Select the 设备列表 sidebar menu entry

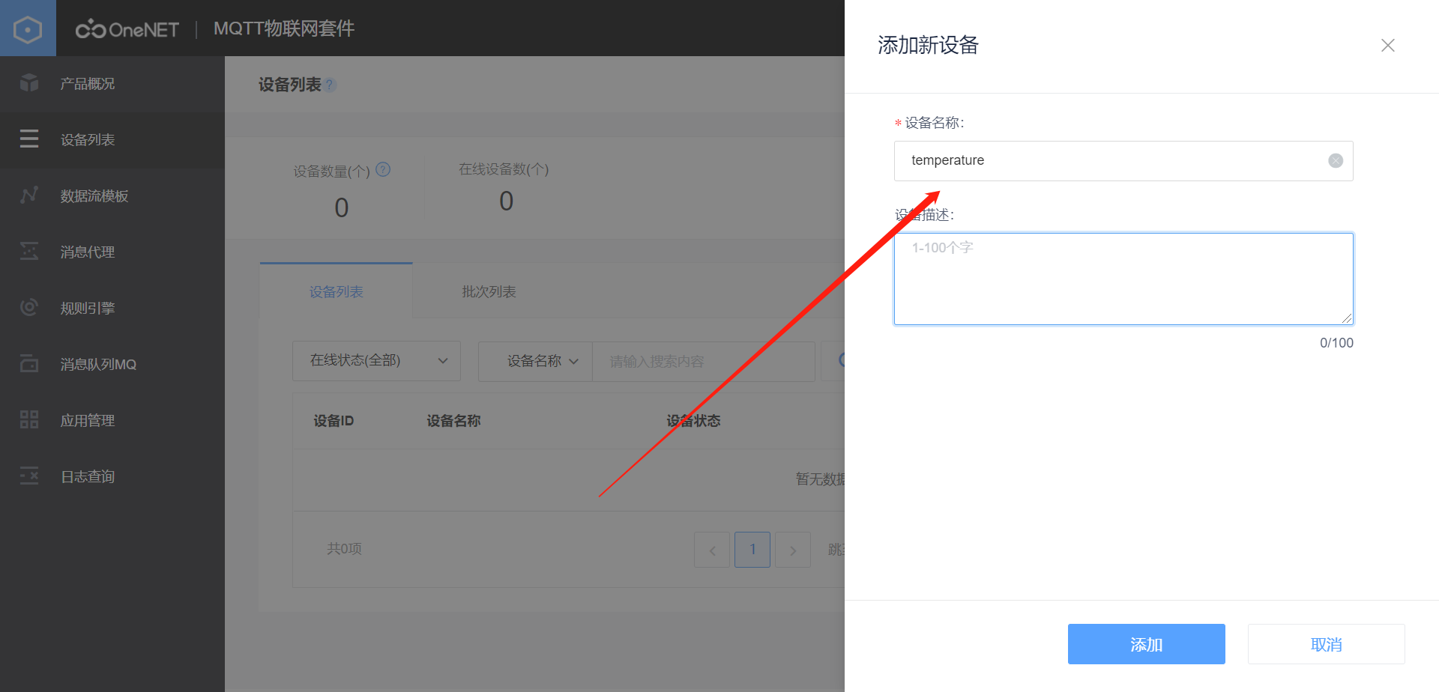[x=86, y=139]
